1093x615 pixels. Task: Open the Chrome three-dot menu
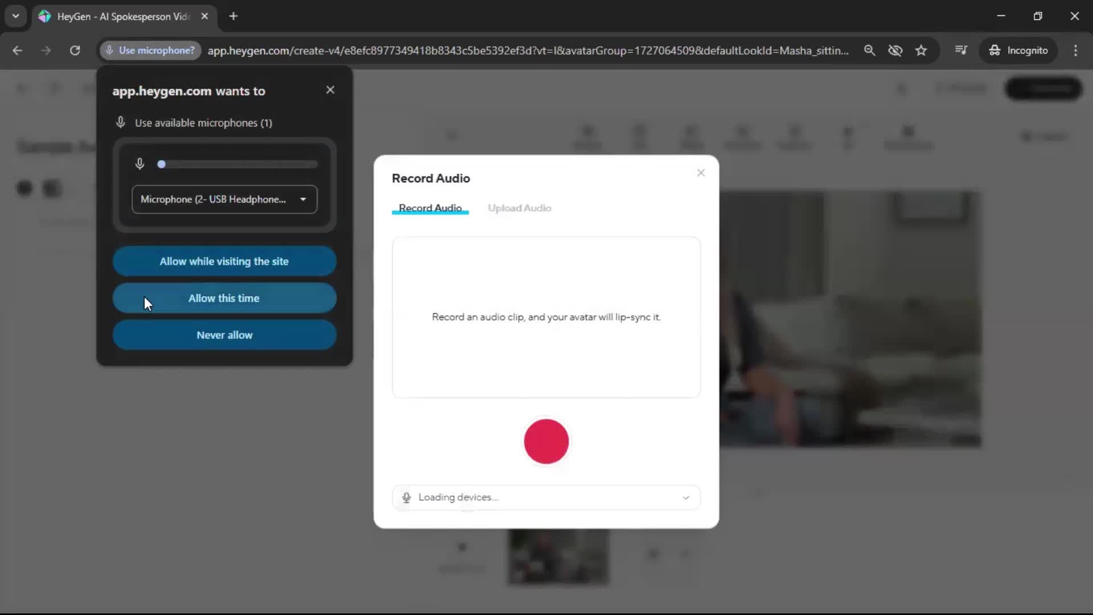(1075, 50)
